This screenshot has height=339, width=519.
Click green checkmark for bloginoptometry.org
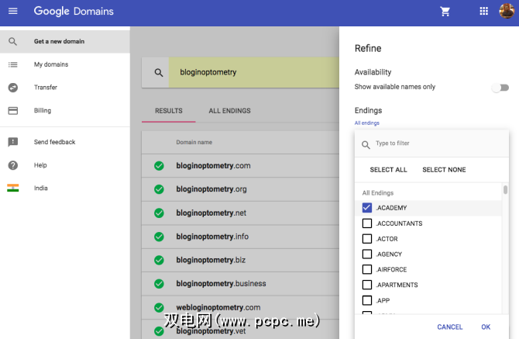[159, 189]
